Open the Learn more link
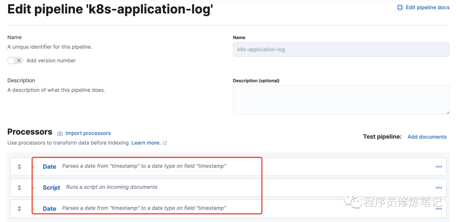The height and width of the screenshot is (222, 457). point(146,143)
